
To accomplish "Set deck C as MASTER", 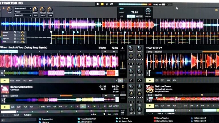I will pos(14,96).
